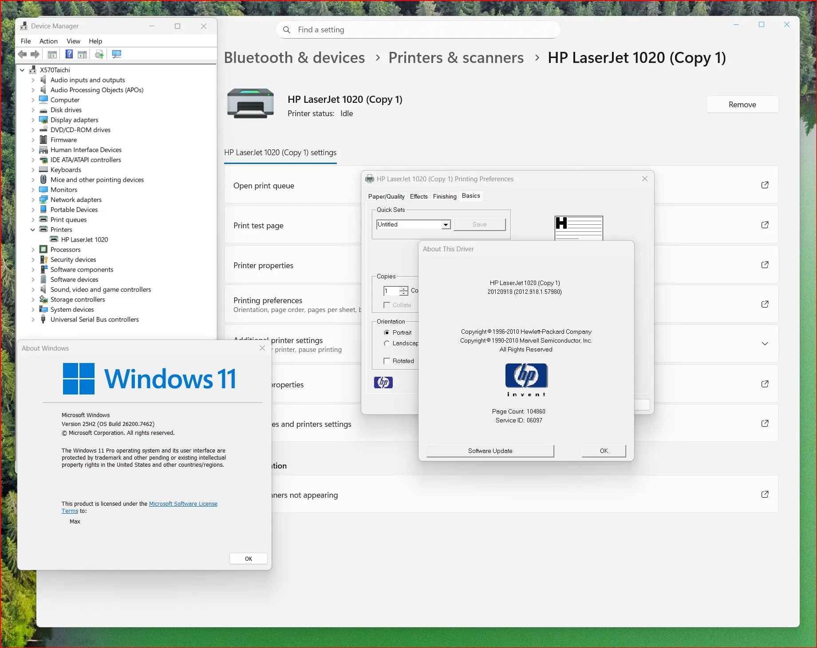Screen dimensions: 817x648
Task: Open the Microsoft Software License link
Action: (x=183, y=504)
